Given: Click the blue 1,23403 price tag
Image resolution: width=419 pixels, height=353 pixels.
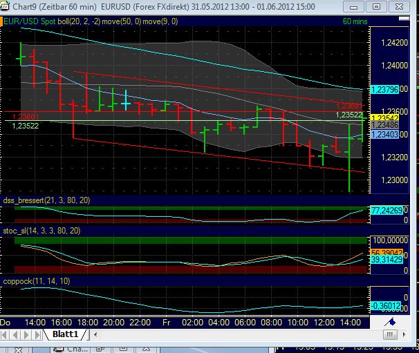Looking at the screenshot, I should click(x=385, y=134).
